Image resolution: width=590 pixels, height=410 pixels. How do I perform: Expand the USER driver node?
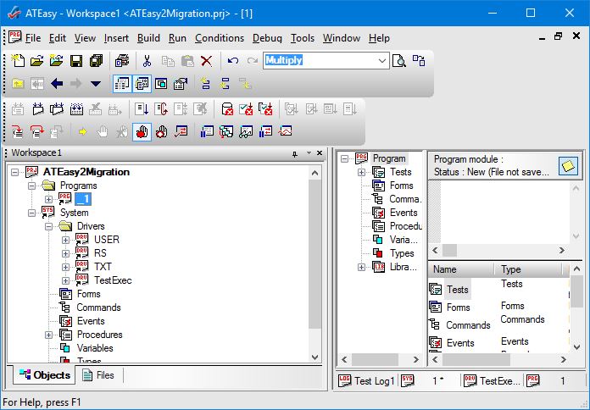pyautogui.click(x=65, y=240)
